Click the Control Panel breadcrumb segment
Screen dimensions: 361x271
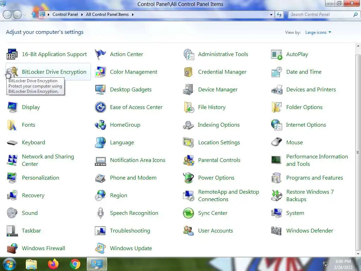coord(65,14)
